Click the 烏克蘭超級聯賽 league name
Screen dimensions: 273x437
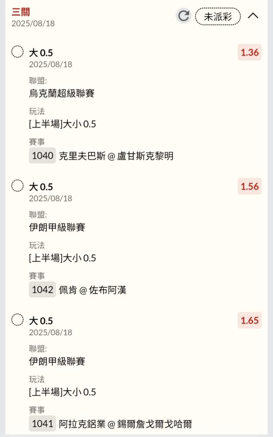[62, 93]
